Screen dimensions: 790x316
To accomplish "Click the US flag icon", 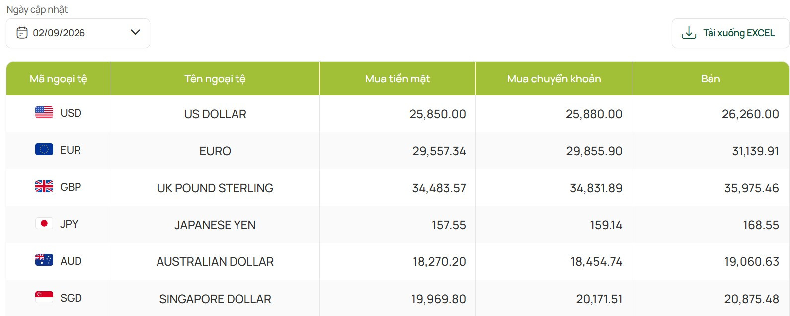I will (x=44, y=113).
